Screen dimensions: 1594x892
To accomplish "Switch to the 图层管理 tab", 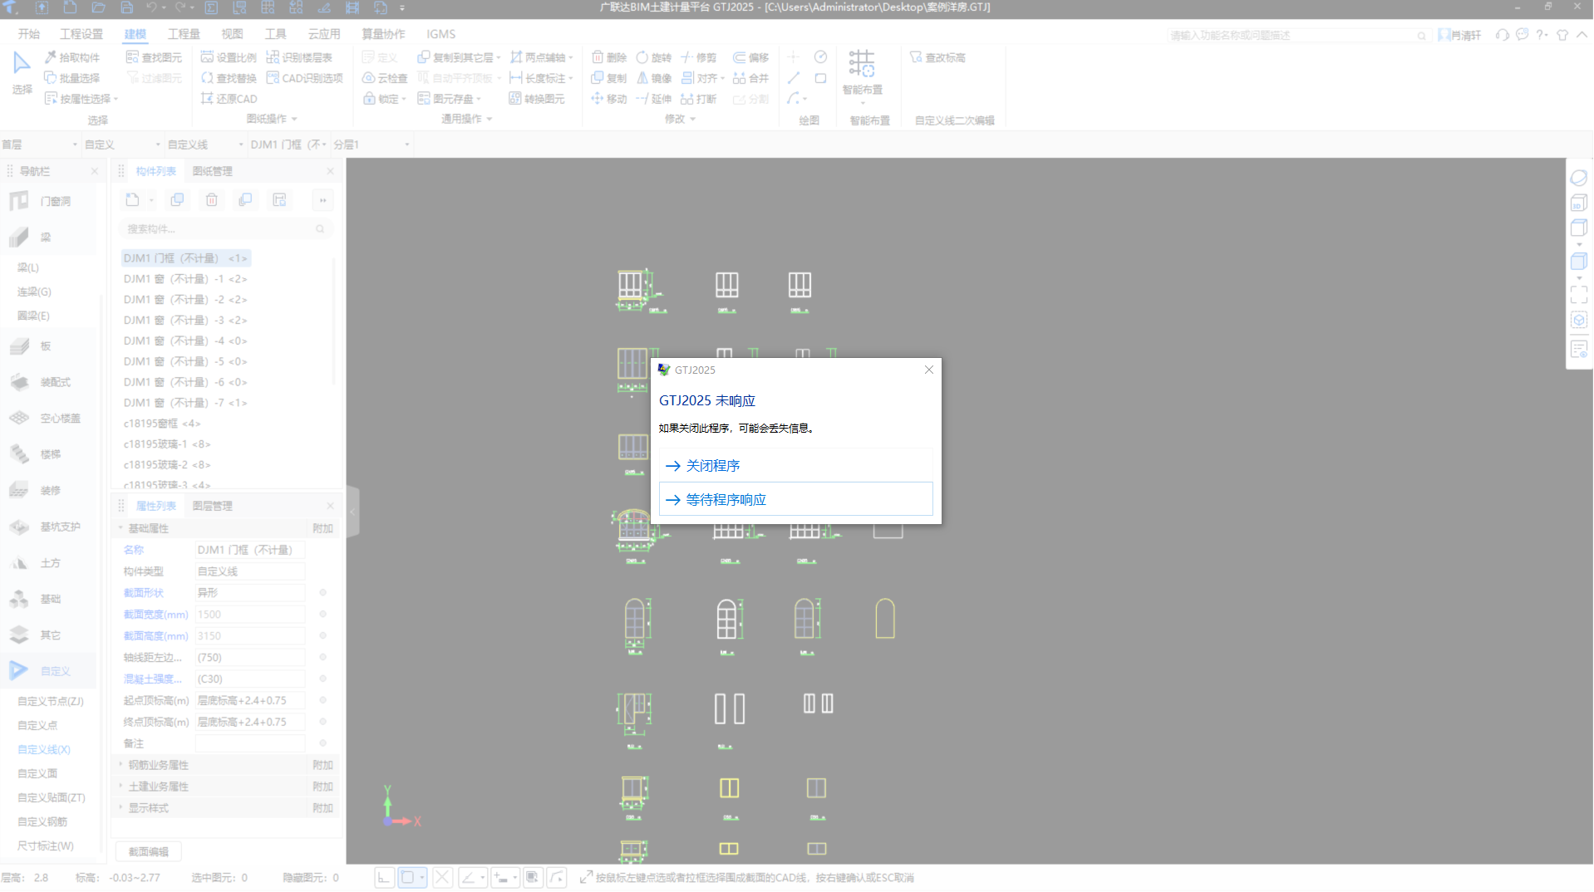I will point(212,506).
